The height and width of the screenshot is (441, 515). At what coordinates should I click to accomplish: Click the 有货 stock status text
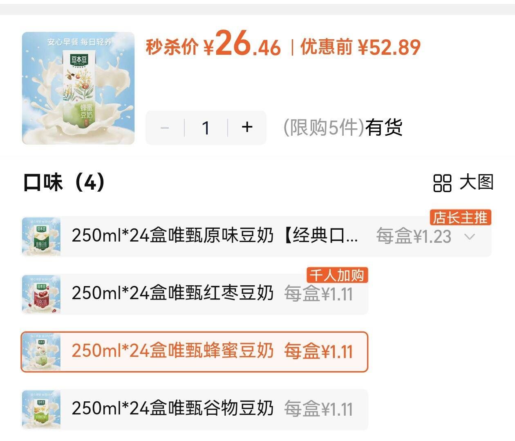pyautogui.click(x=383, y=128)
